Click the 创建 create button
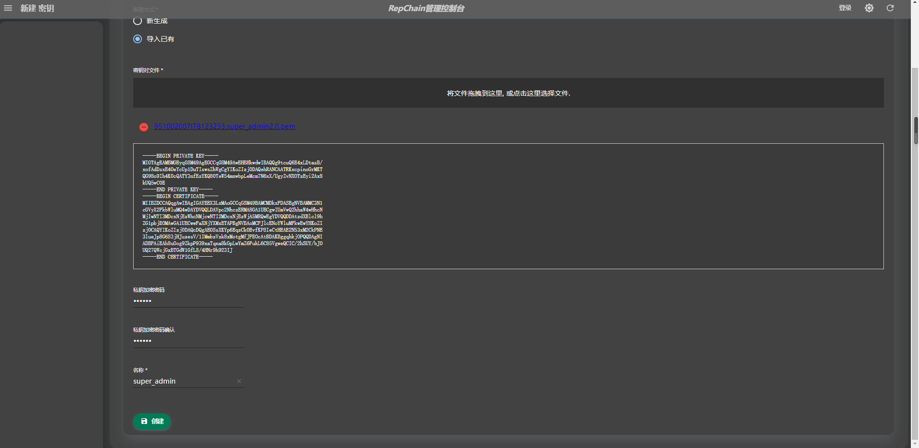 click(x=152, y=421)
